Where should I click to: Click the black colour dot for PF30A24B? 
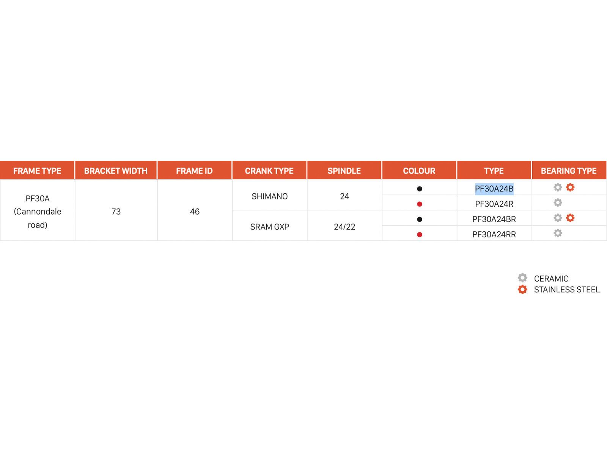pos(419,189)
